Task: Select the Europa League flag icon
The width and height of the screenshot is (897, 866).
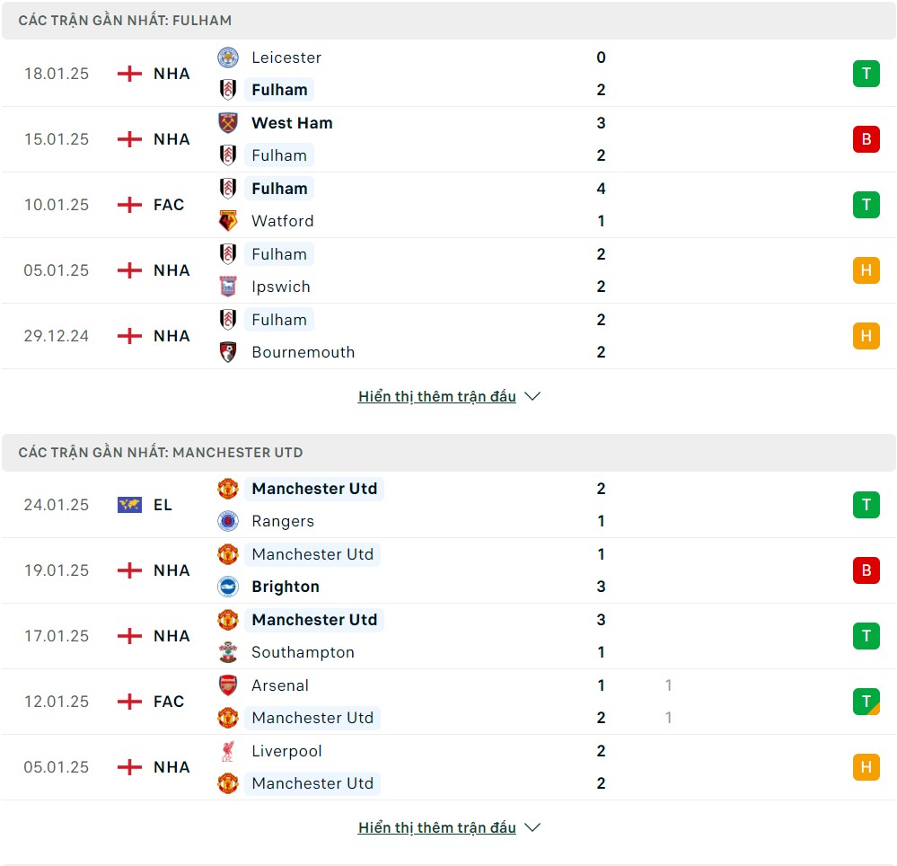Action: (x=129, y=505)
